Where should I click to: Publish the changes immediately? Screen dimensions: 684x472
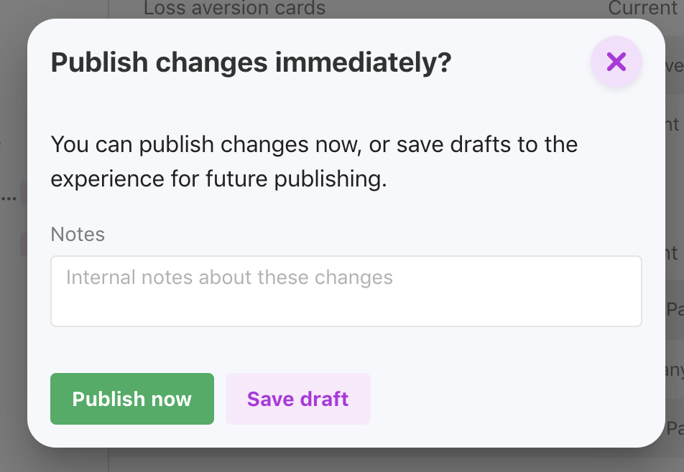tap(132, 399)
